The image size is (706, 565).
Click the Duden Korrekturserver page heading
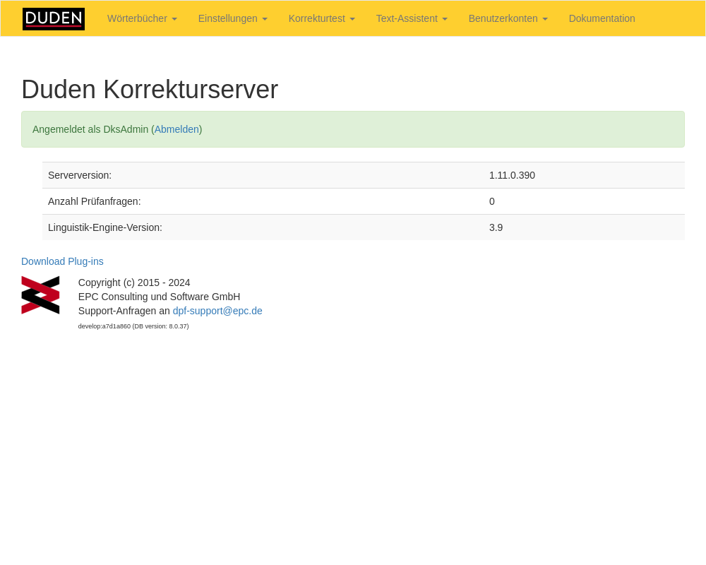(x=150, y=90)
